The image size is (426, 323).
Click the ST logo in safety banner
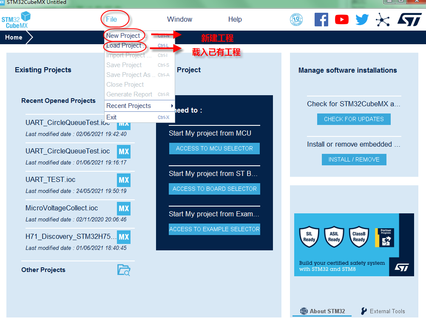point(401,267)
